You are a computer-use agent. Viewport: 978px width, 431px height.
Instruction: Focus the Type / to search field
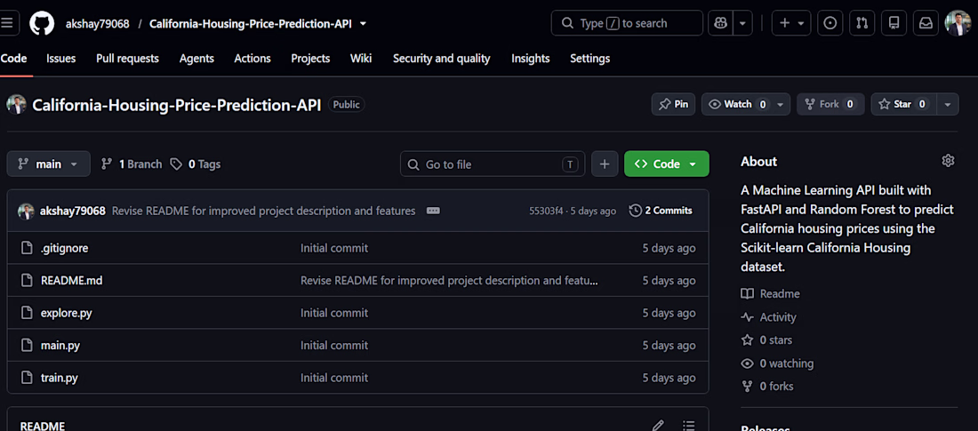(x=627, y=23)
